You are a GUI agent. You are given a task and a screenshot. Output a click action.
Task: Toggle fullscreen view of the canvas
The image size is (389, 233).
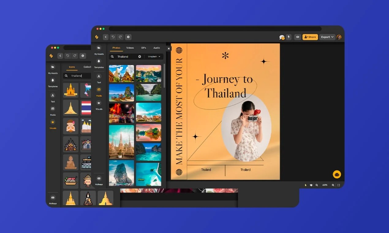[x=339, y=185]
